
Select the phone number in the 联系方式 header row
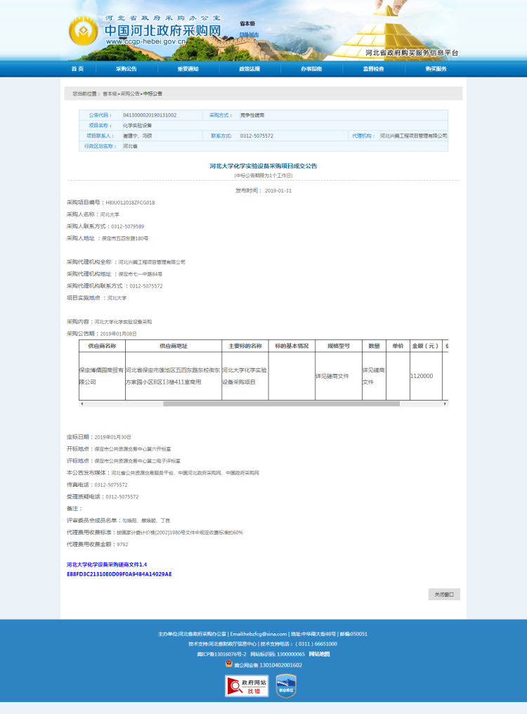[256, 136]
